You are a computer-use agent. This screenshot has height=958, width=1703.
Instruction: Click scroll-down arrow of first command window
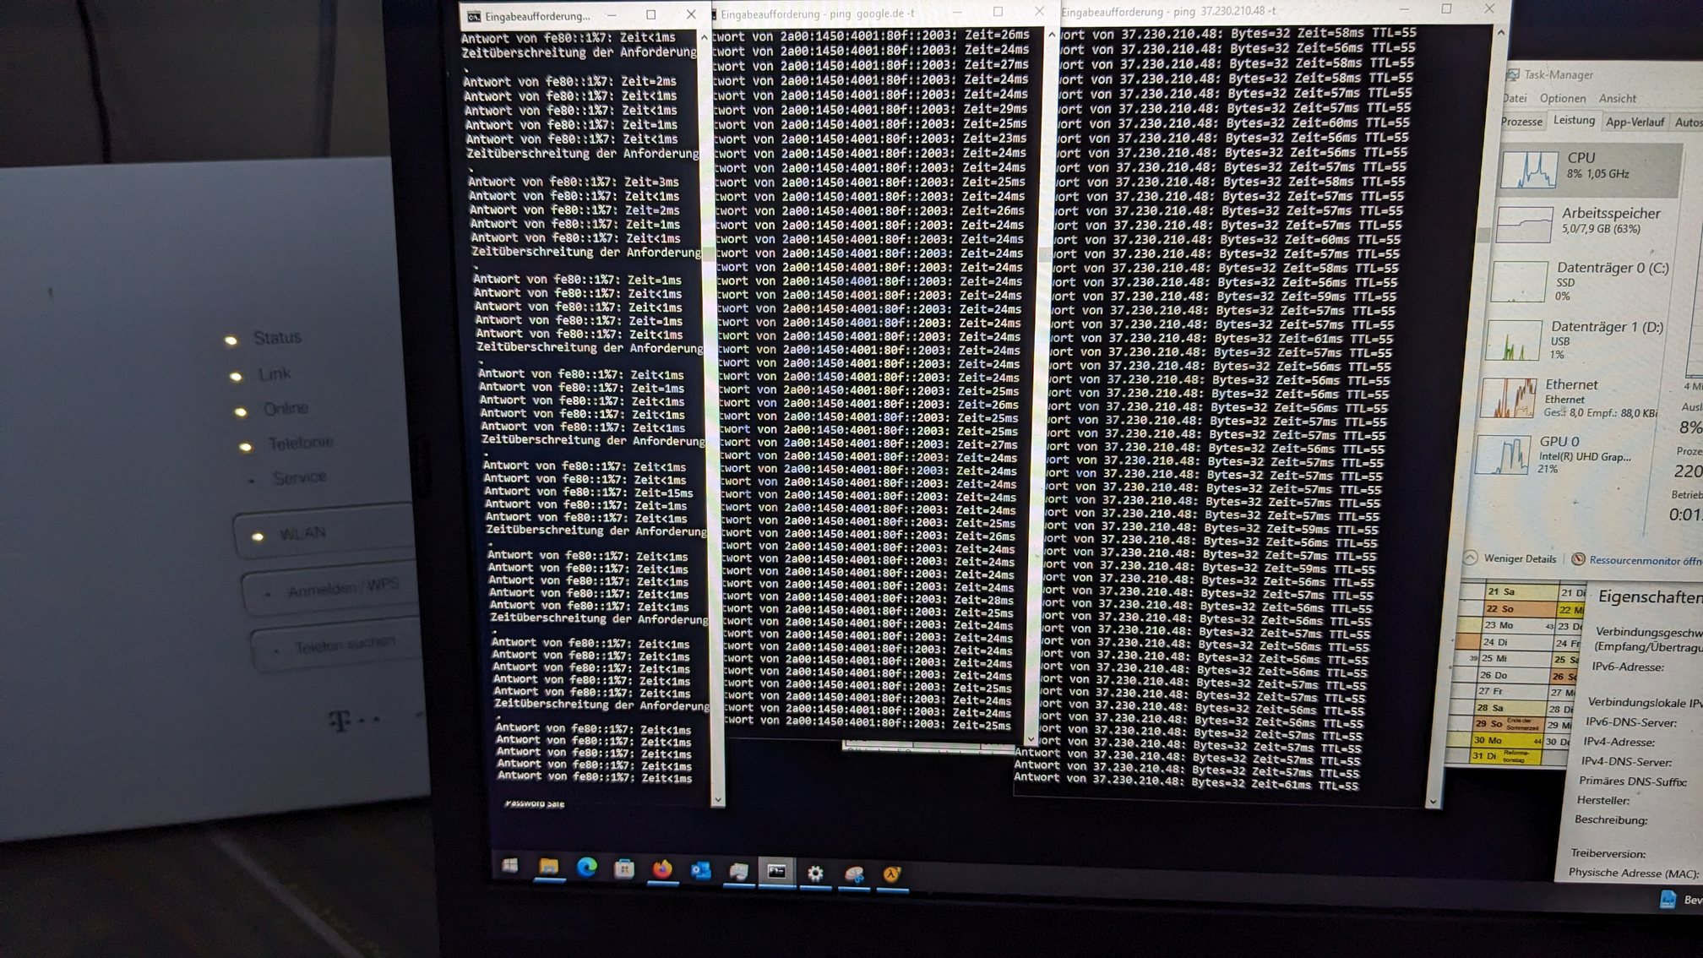pyautogui.click(x=718, y=799)
